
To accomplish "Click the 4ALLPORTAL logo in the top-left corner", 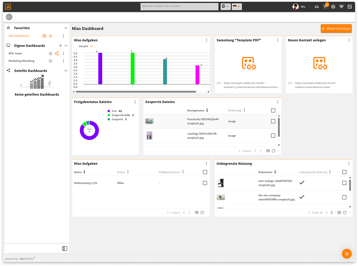I will 8,6.
